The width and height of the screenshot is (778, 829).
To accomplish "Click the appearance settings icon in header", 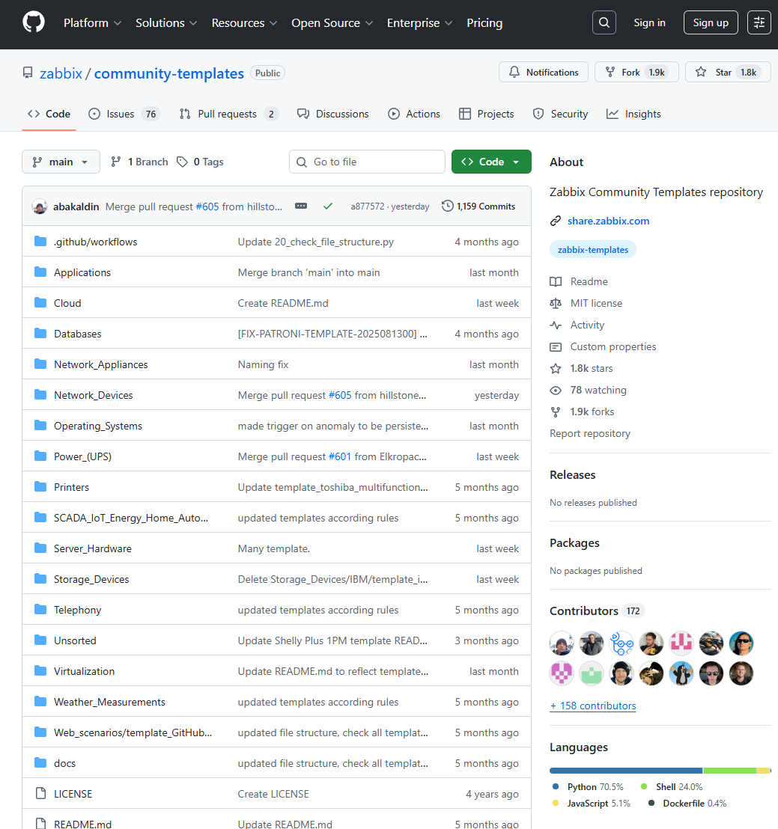I will coord(759,22).
